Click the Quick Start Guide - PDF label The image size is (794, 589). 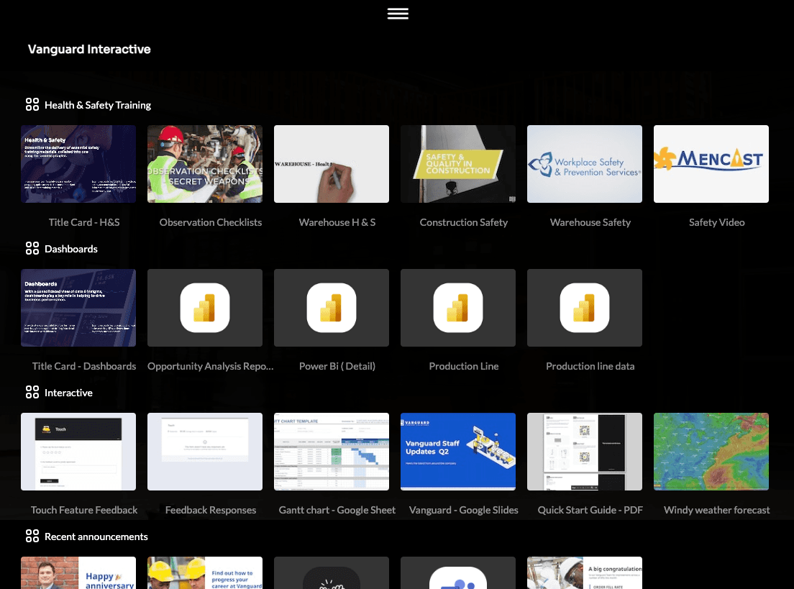(590, 510)
